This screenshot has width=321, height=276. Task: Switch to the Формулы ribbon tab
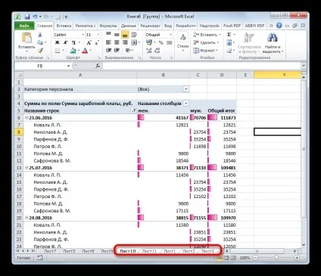point(108,26)
